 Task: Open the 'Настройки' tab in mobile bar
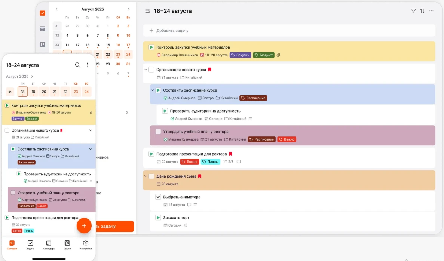(85, 245)
